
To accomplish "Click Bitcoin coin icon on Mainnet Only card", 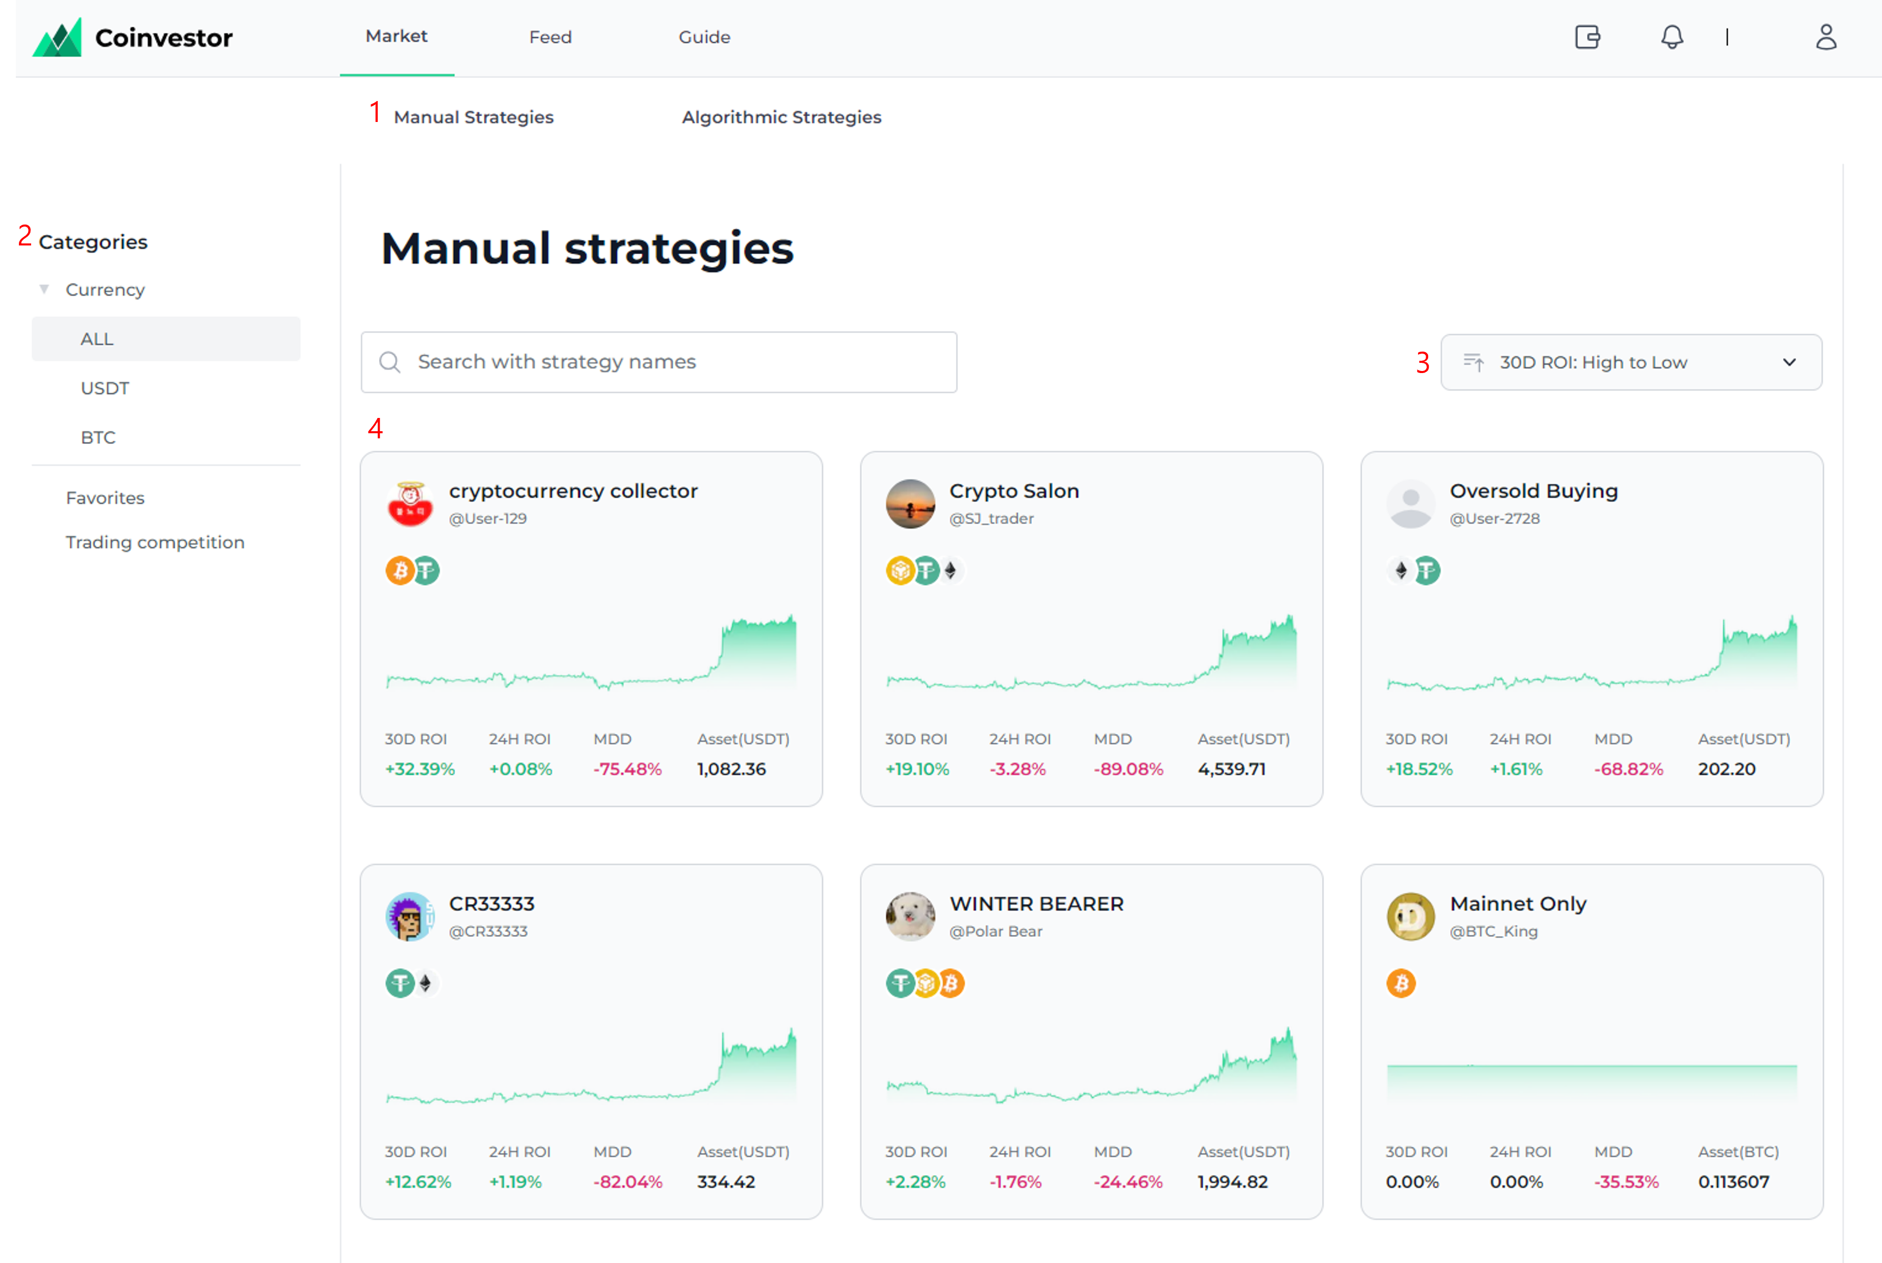I will point(1401,983).
